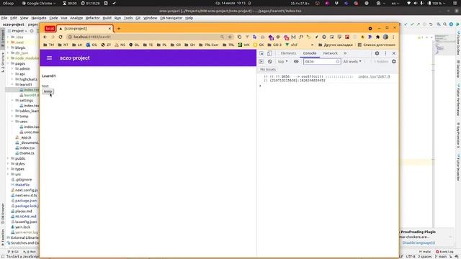
Task: Click the Обзор activities button in top bar
Action: pos(8,3)
